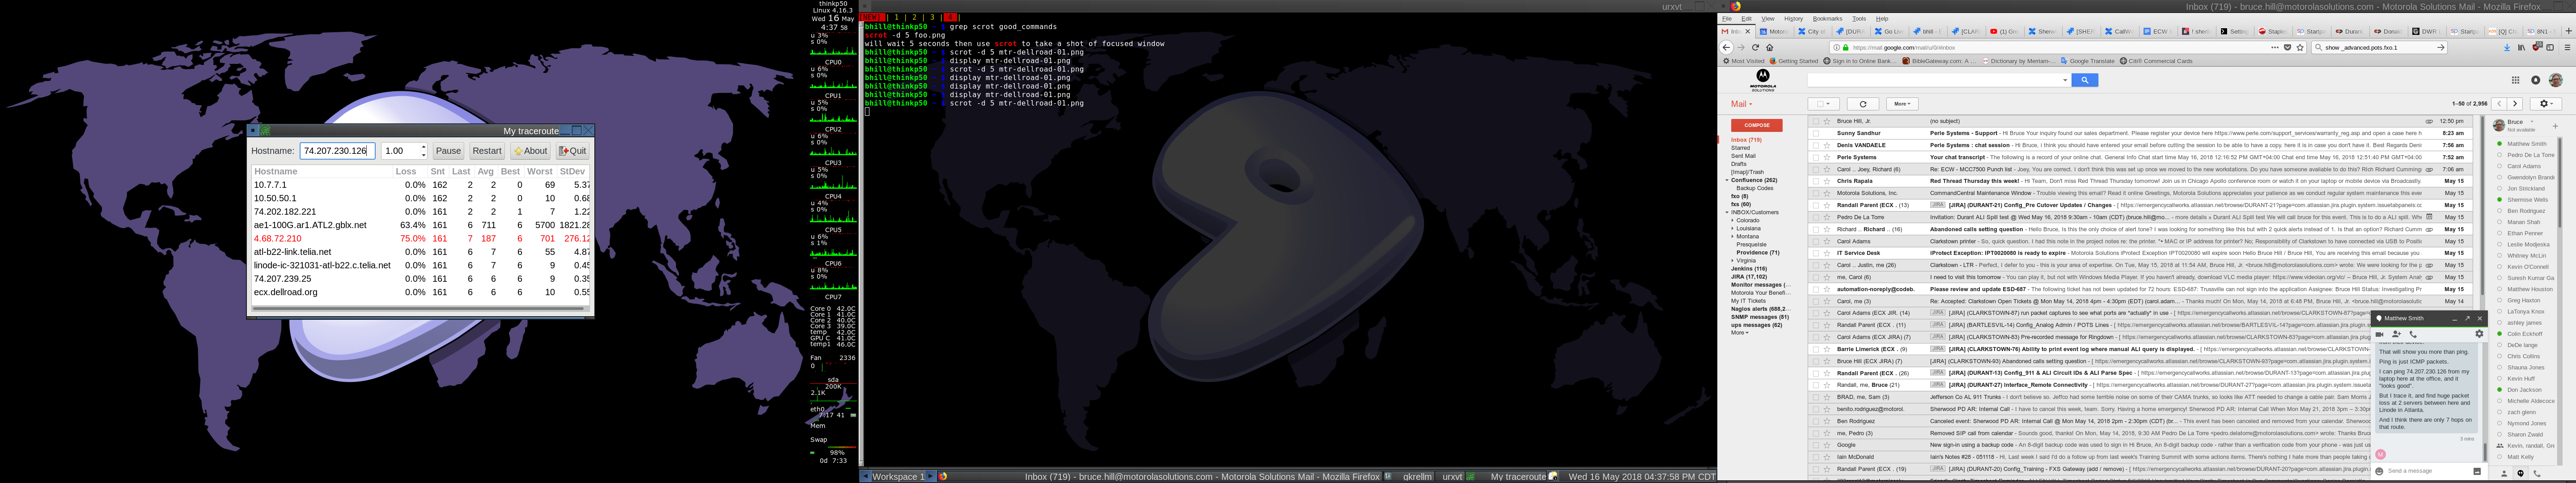2576x483 pixels.
Task: Start a video call in Matthew Smith chat
Action: coord(2380,334)
